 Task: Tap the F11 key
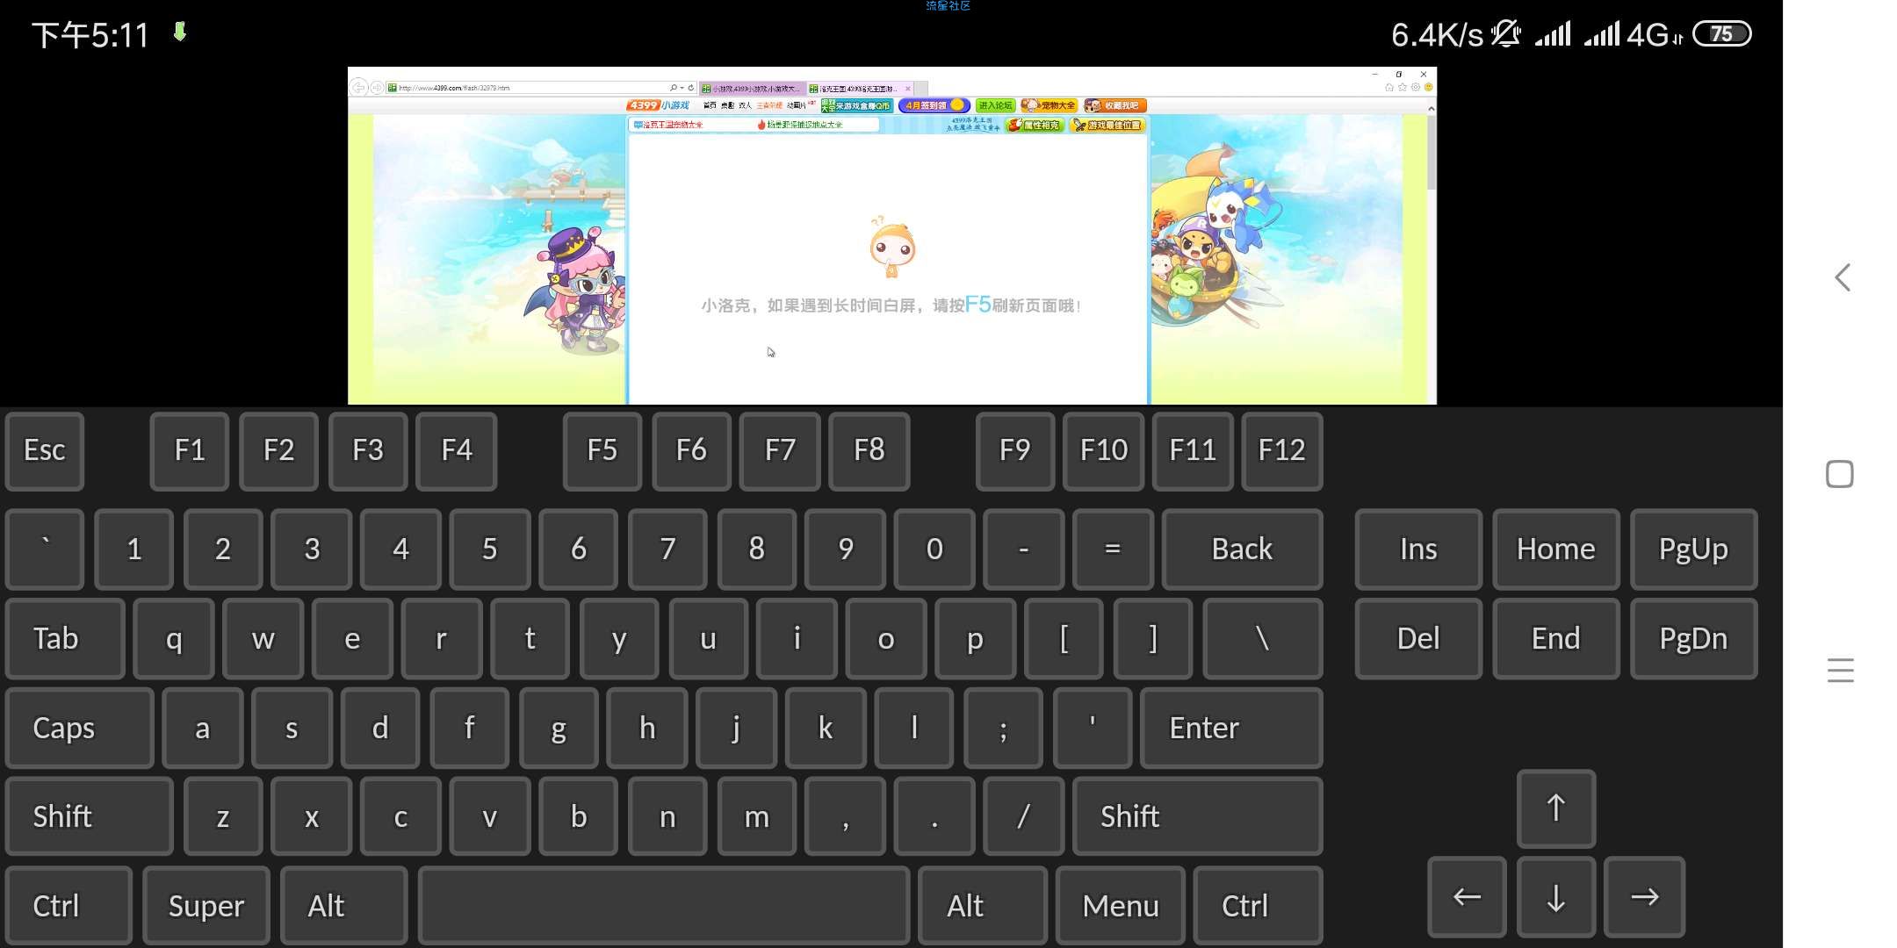point(1193,451)
